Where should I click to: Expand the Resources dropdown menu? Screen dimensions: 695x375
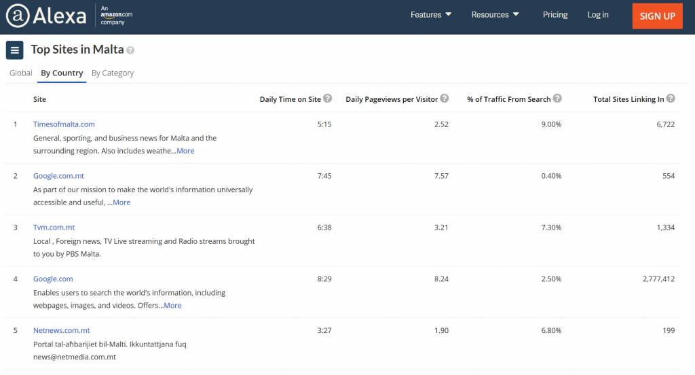click(x=495, y=15)
